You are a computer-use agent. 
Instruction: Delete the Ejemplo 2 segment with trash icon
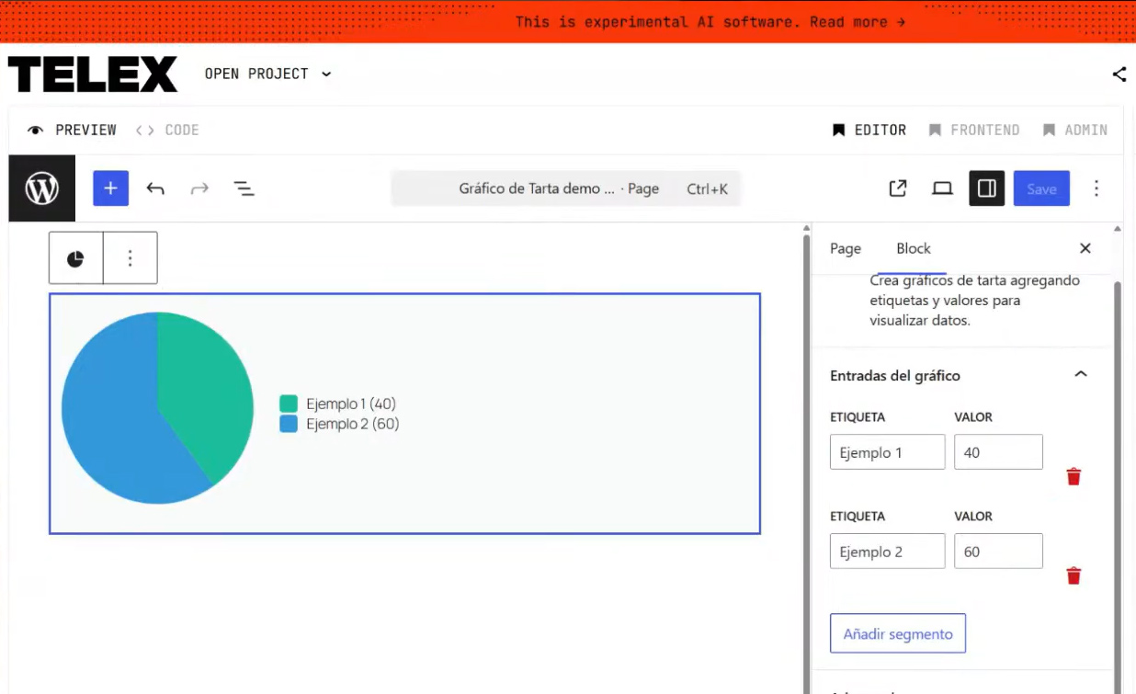tap(1074, 575)
